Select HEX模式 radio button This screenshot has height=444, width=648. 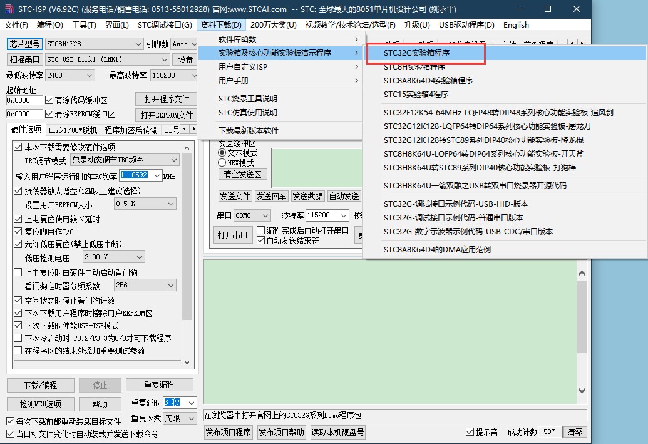[222, 162]
